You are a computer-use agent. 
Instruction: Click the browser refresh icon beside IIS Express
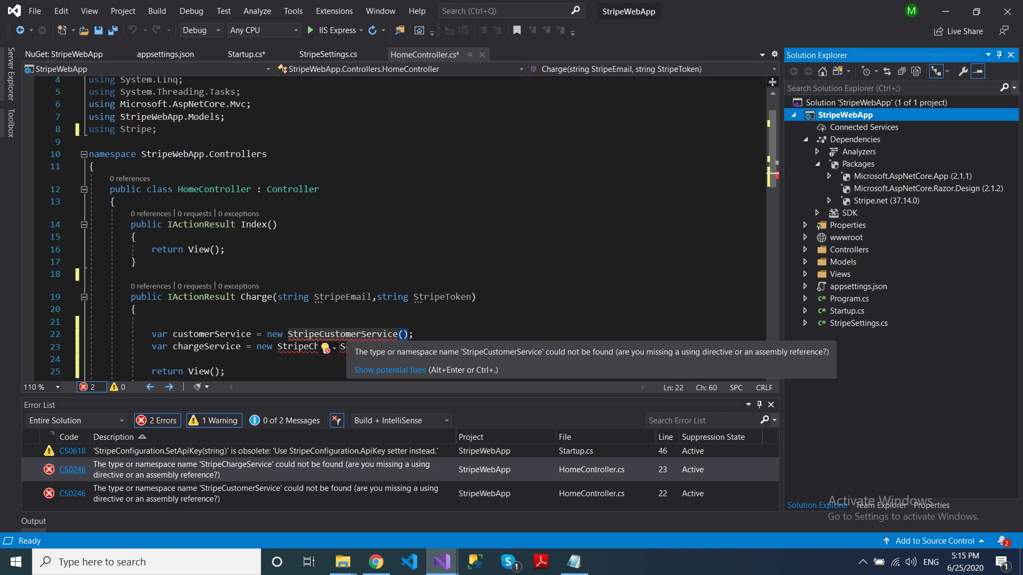372,30
